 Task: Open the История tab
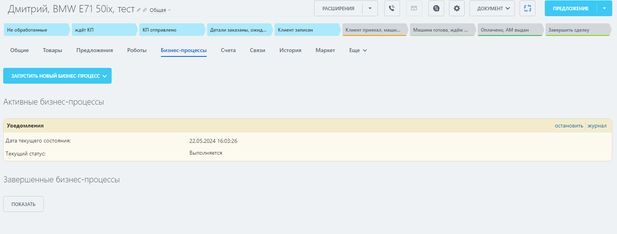pos(290,51)
